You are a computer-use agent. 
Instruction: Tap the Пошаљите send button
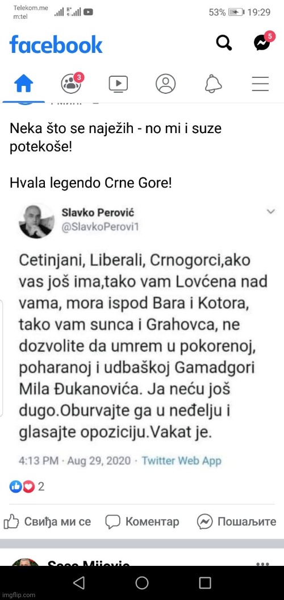(237, 522)
